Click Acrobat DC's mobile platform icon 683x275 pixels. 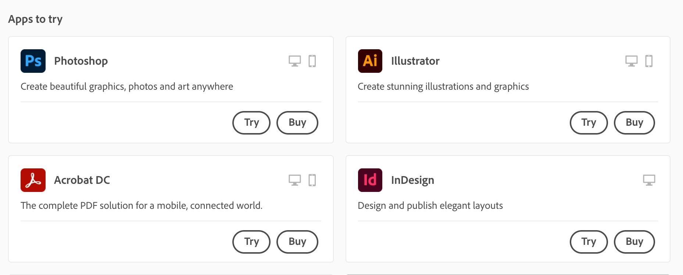tap(312, 180)
